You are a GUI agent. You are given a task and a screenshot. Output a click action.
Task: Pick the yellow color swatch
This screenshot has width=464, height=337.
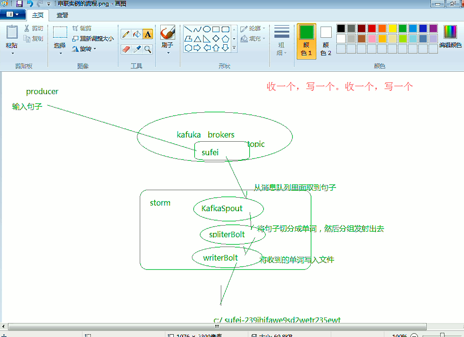392,28
